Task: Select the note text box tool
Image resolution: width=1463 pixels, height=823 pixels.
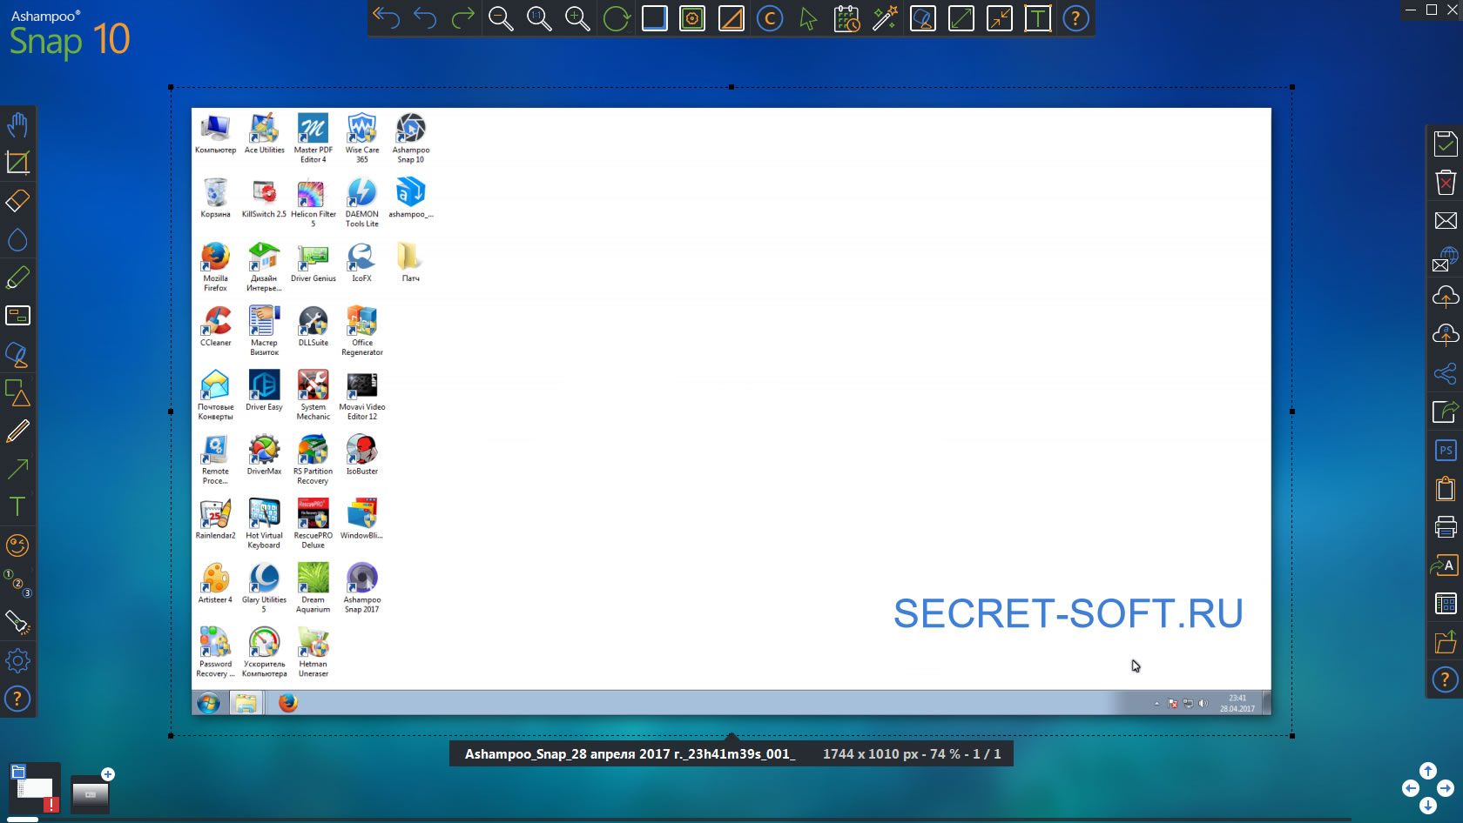Action: point(17,315)
